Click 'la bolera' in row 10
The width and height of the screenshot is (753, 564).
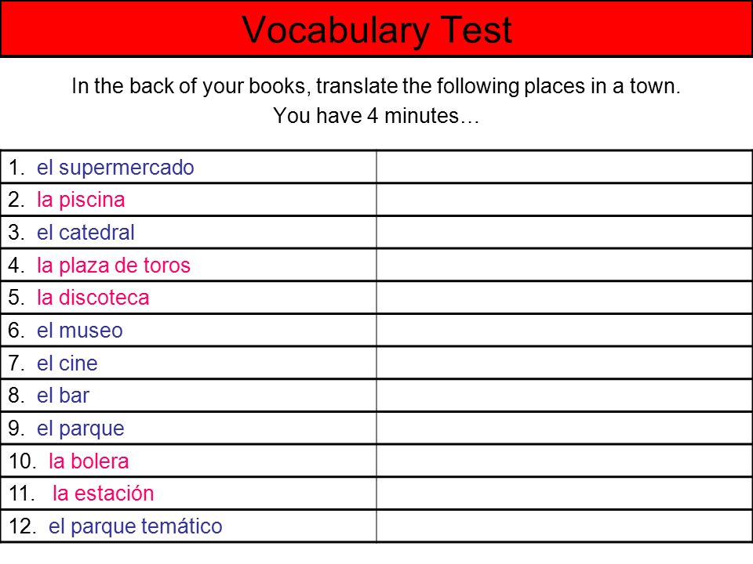pyautogui.click(x=89, y=461)
